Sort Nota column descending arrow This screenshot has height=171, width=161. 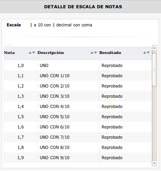[34, 53]
